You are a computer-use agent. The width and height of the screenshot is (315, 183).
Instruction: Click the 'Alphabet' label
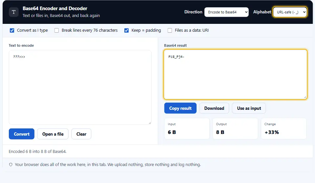(262, 12)
